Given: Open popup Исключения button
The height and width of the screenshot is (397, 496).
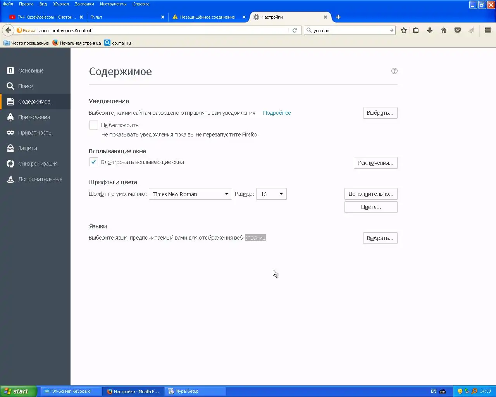Looking at the screenshot, I should point(375,163).
